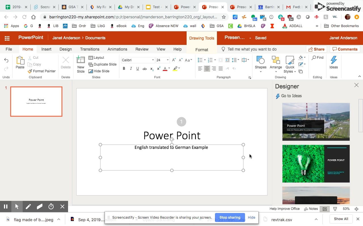Open the Shapes gallery
This screenshot has width=363, height=226.
tap(261, 64)
